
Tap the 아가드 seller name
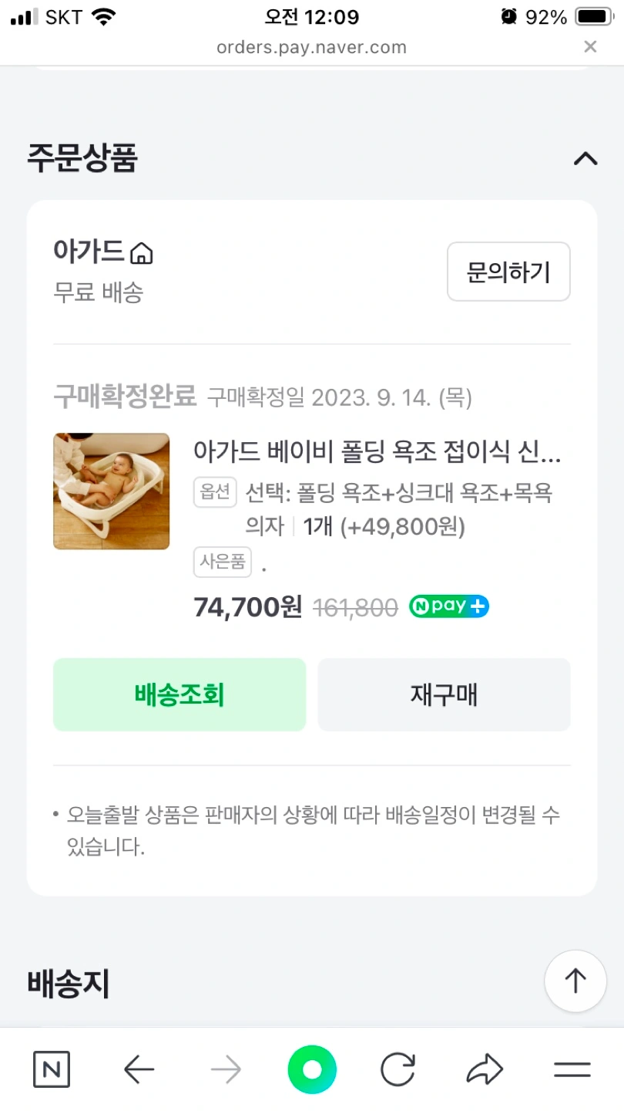click(89, 252)
